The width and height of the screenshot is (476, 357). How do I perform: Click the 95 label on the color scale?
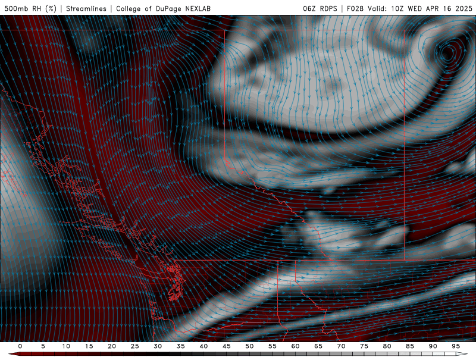(x=455, y=346)
